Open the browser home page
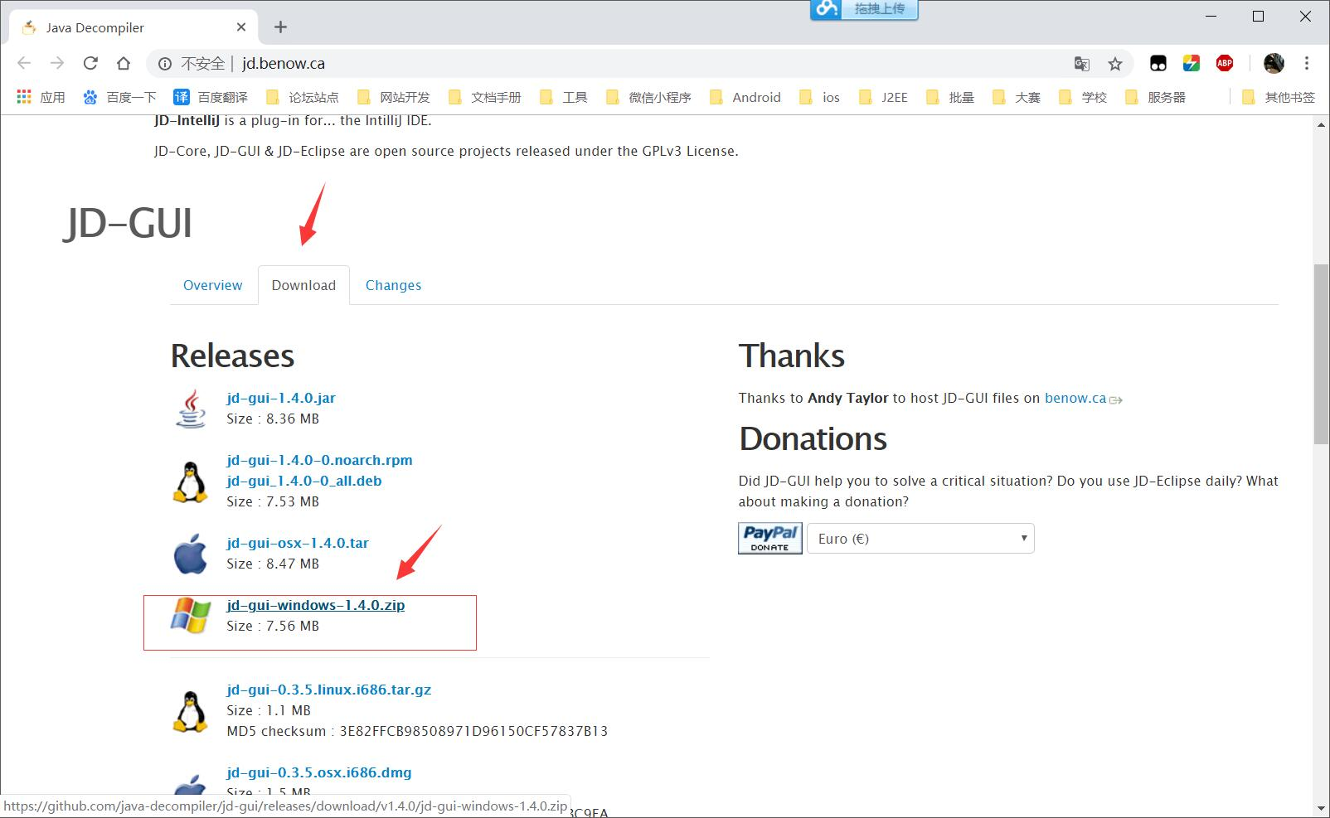This screenshot has height=818, width=1330. (124, 63)
